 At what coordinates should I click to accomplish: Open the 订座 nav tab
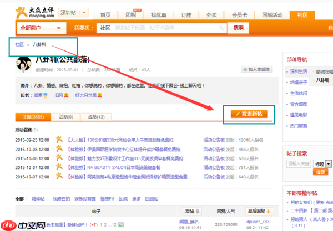pos(186,15)
